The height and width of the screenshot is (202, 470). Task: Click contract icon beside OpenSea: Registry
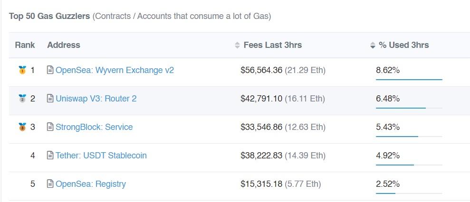[x=50, y=184]
